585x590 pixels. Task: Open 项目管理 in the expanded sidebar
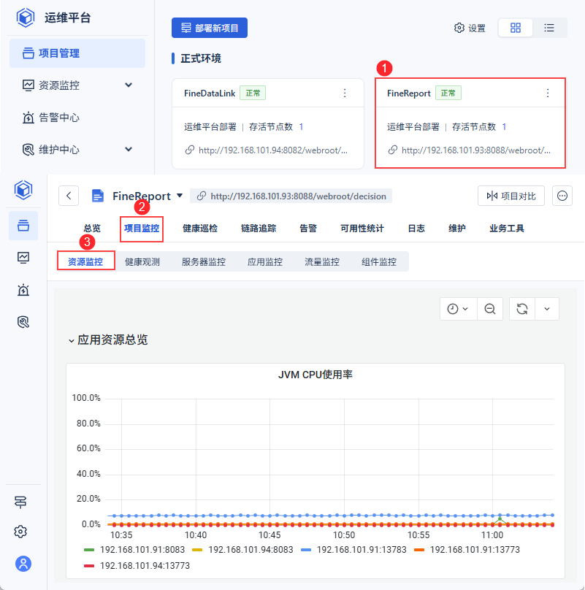[77, 53]
